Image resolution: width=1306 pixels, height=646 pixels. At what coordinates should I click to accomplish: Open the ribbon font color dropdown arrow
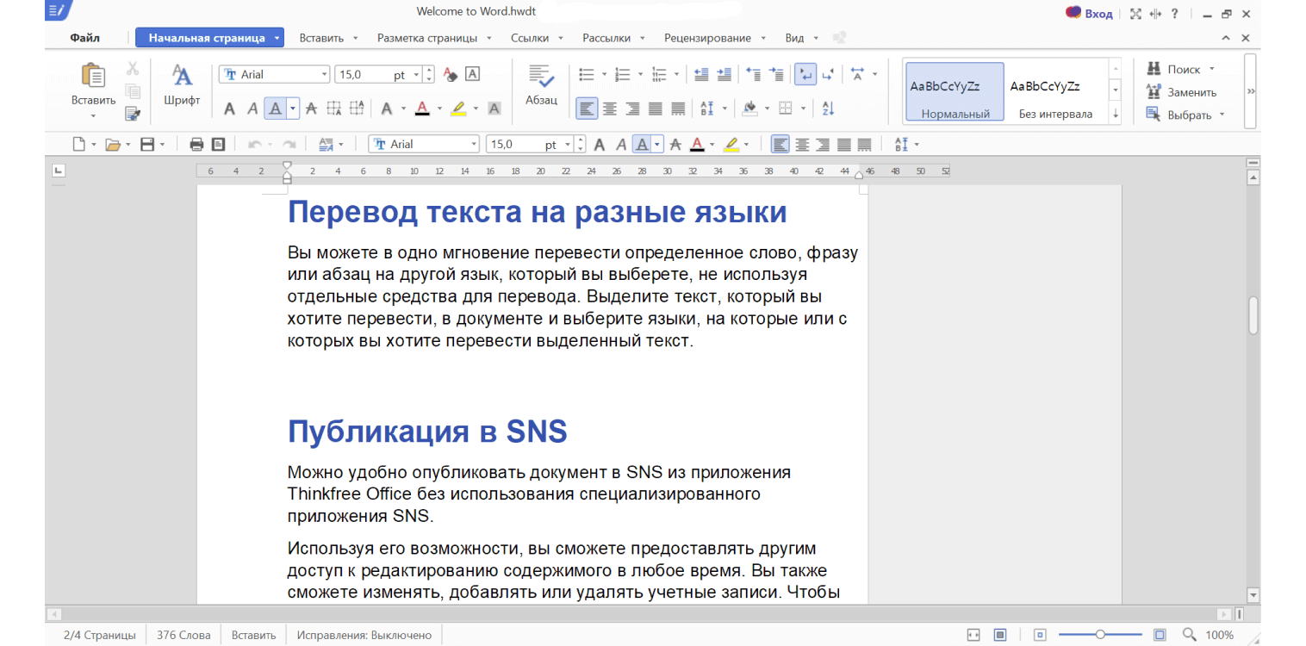[x=439, y=109]
